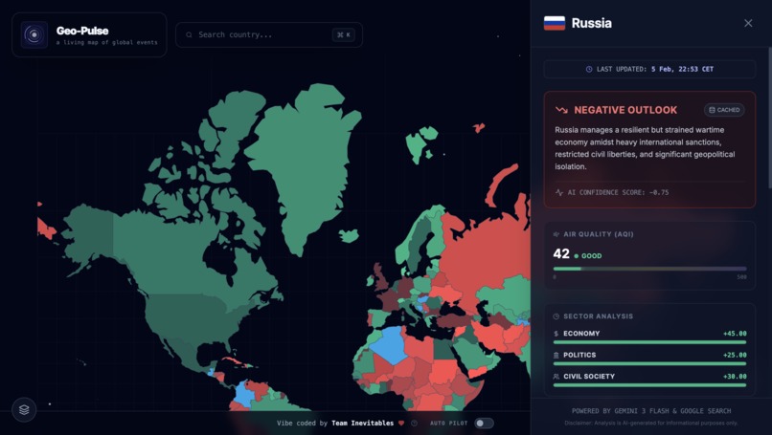The width and height of the screenshot is (772, 435).
Task: Click the +45.00 economy score
Action: click(x=735, y=334)
